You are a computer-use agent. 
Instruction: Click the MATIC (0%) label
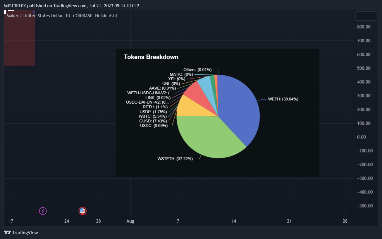[181, 74]
